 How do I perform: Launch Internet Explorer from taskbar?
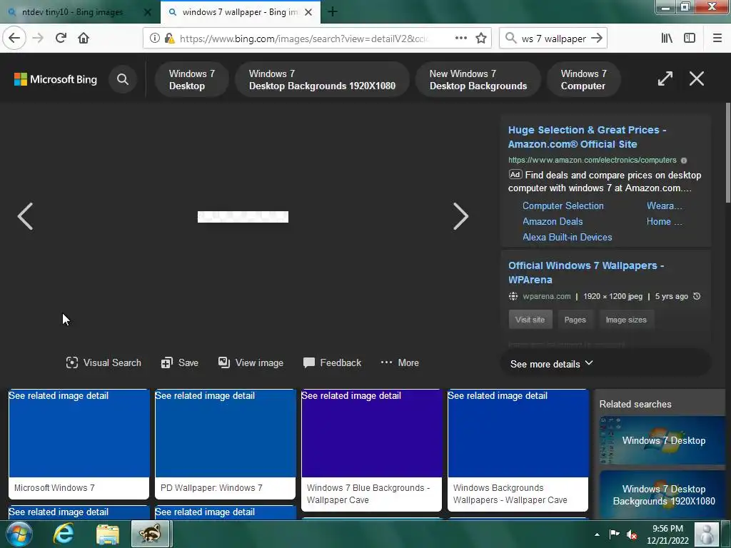[x=64, y=534]
